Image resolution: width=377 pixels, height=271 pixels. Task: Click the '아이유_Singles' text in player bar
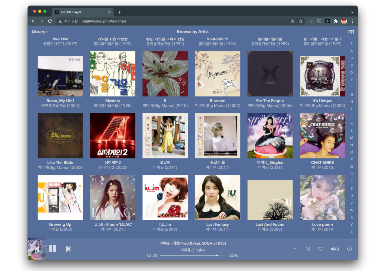pos(193,250)
